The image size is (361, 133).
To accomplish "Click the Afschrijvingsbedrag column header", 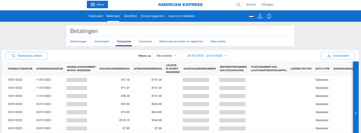I will 114,69.
